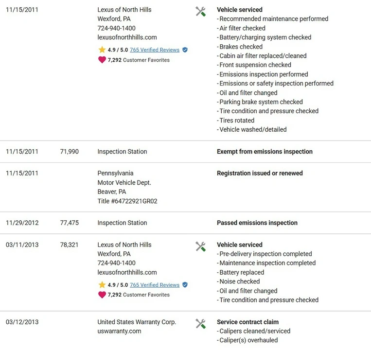Click Title #64722921GR02 text
The width and height of the screenshot is (371, 350).
click(x=127, y=201)
